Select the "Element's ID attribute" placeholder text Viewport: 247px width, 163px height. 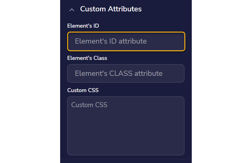pos(111,41)
